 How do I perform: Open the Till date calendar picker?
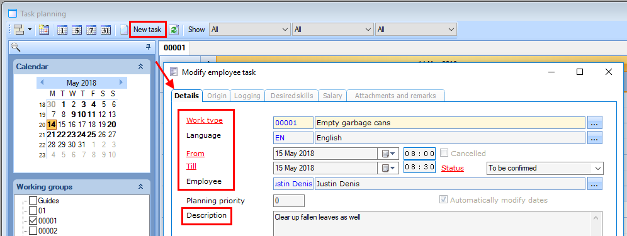[x=388, y=168]
